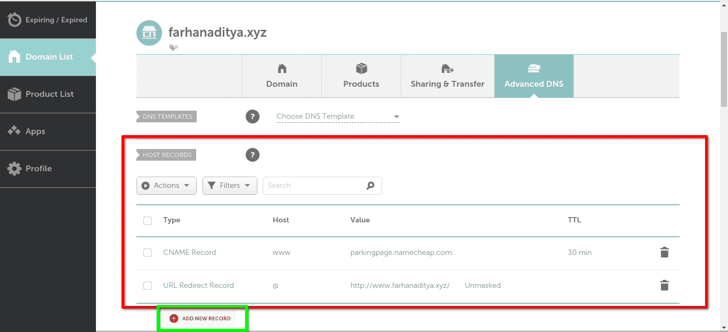The image size is (728, 332).
Task: Open the Products tab
Action: pos(361,76)
